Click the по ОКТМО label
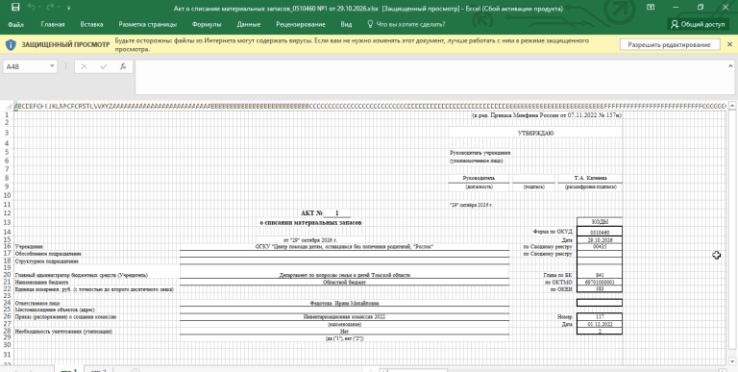The height and width of the screenshot is (372, 738). [x=558, y=282]
